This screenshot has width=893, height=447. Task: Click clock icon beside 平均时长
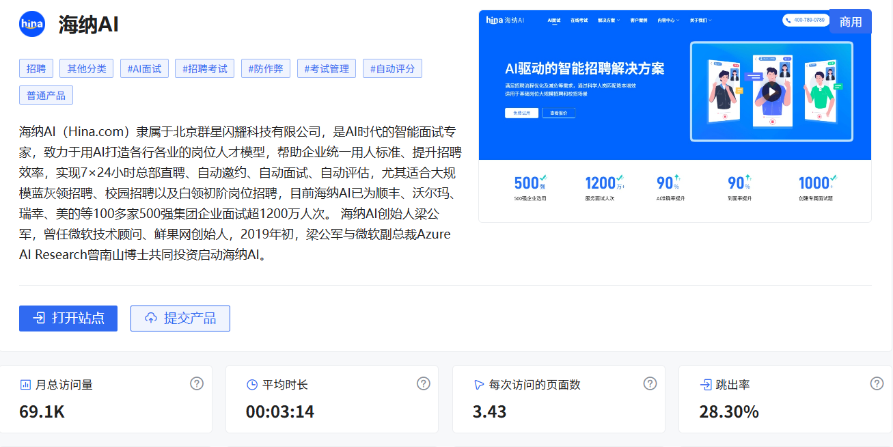coord(252,385)
